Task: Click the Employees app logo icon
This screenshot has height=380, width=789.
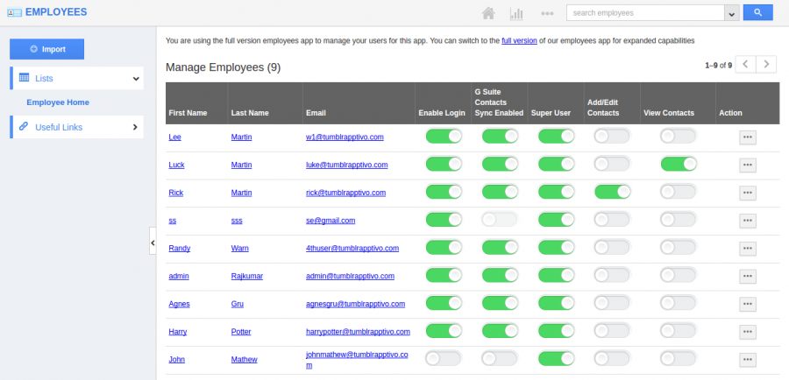Action: [14, 12]
